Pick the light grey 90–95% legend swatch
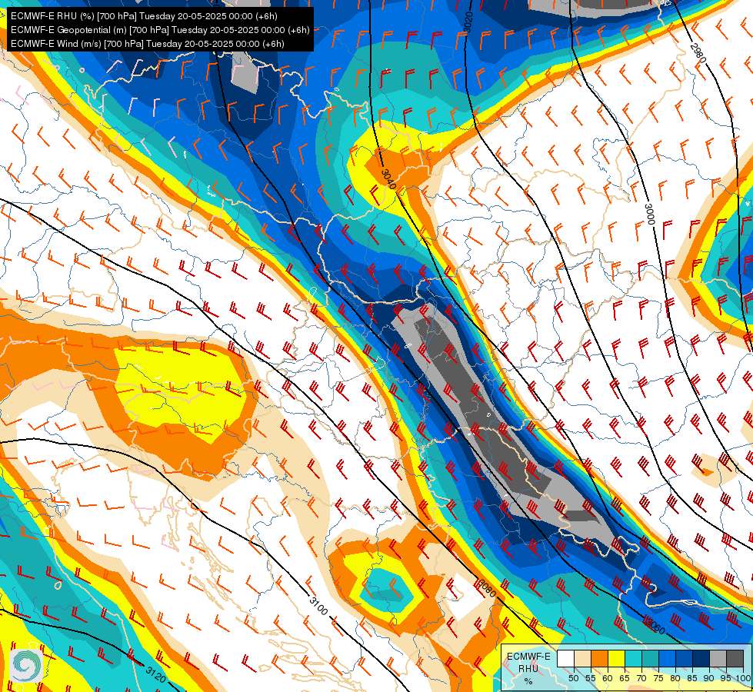The width and height of the screenshot is (753, 692). tap(718, 658)
